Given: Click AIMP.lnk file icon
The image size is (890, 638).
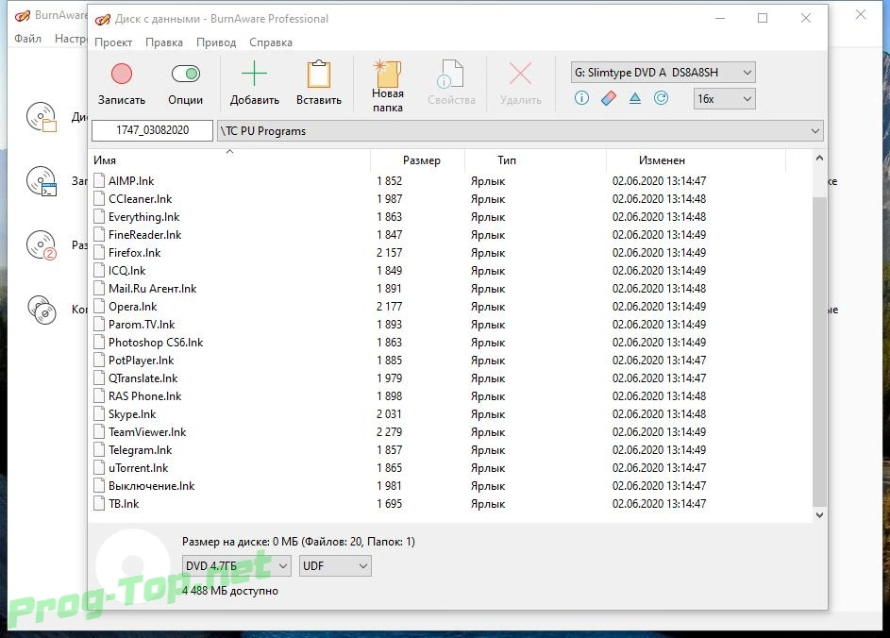Looking at the screenshot, I should click(x=99, y=180).
